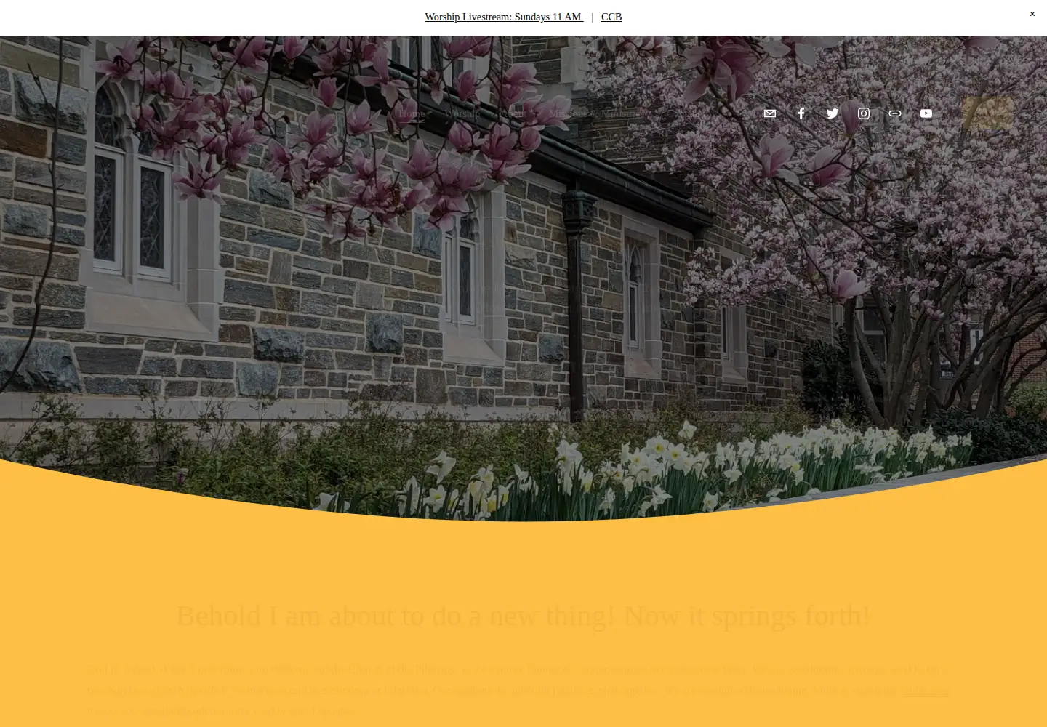Viewport: 1047px width, 727px height.
Task: Click the 'Behold I am about to do a new thing' heading
Action: point(523,616)
